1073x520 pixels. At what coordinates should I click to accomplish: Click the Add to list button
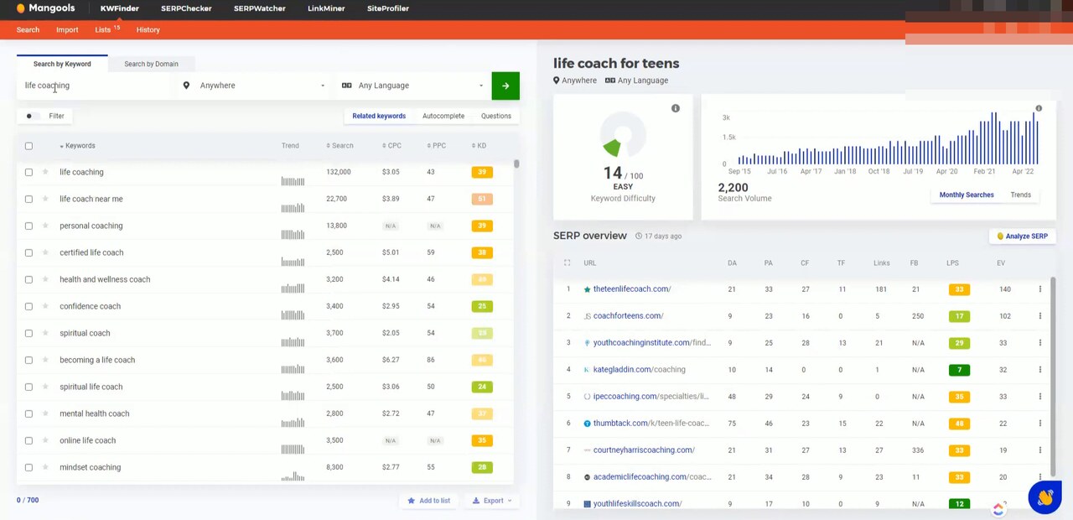click(429, 501)
